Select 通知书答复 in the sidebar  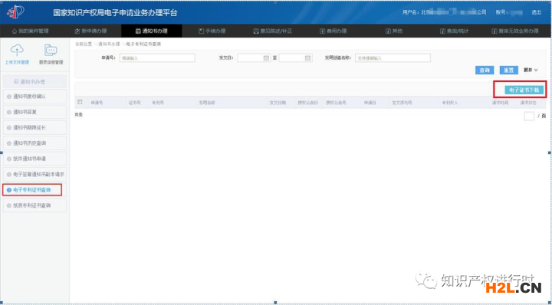point(34,112)
